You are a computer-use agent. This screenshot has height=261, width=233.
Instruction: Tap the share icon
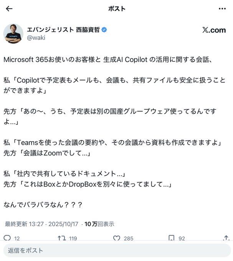(226, 238)
